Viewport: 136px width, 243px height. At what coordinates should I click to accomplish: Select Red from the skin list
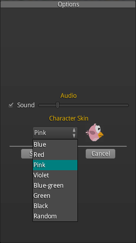[x=55, y=155]
